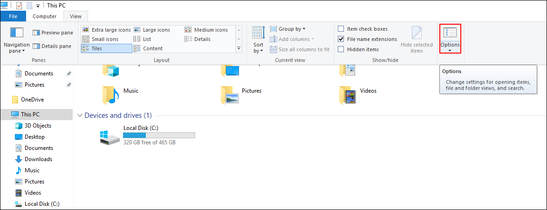Click the Desktop folder tile icon
Screen dimensions: 547x210
coord(230,70)
